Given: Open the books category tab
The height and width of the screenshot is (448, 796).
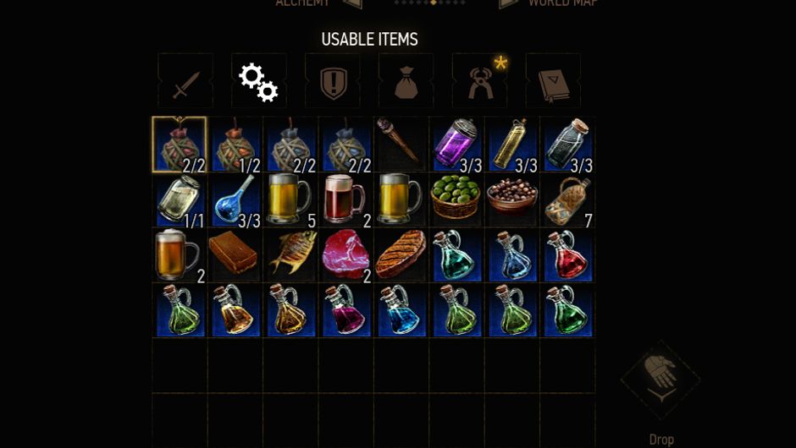Looking at the screenshot, I should (x=553, y=81).
